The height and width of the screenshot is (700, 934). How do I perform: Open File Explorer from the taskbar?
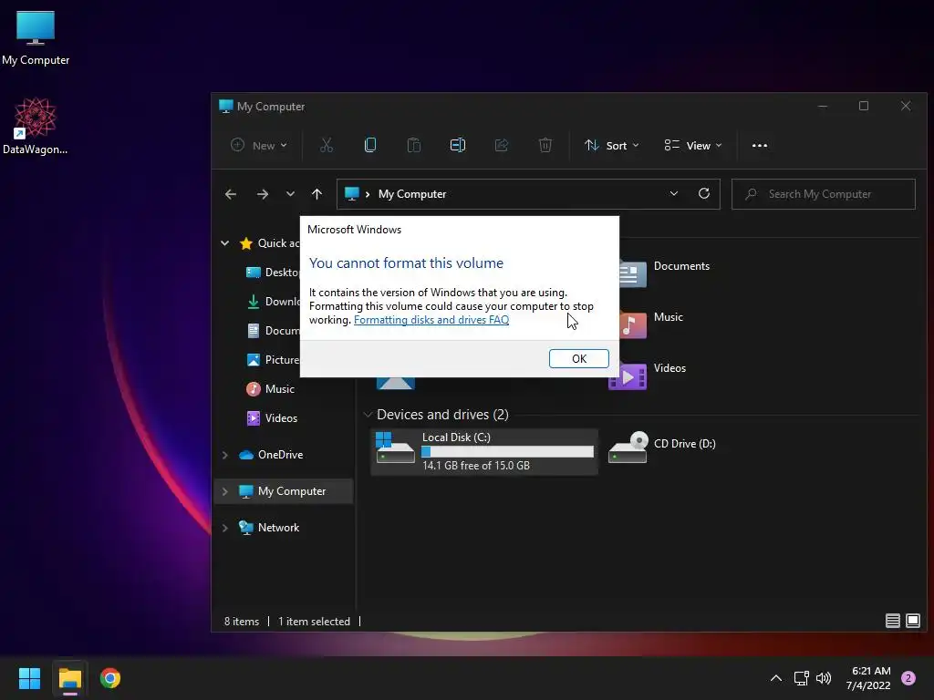pos(69,678)
